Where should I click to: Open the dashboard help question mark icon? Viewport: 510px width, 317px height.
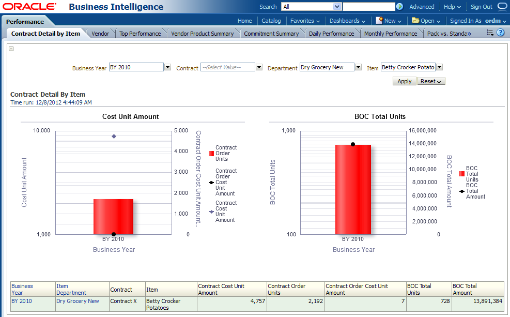tap(500, 33)
